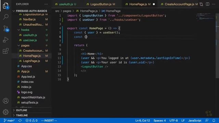The width and height of the screenshot is (219, 123).
Task: Click the code minimap
Action: point(205,16)
